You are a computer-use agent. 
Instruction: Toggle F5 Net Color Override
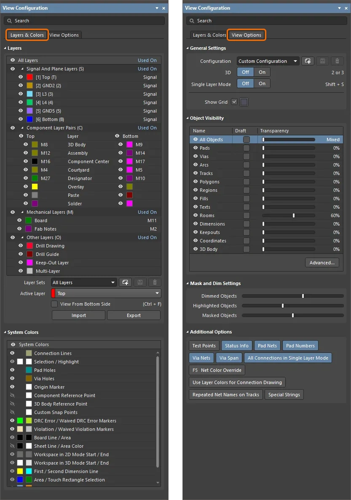pyautogui.click(x=217, y=370)
